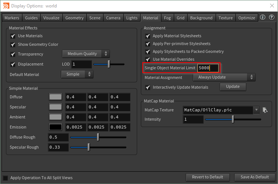Screen dimensions: 278x184
Task: Click Revert to Default button
Action: (208, 177)
